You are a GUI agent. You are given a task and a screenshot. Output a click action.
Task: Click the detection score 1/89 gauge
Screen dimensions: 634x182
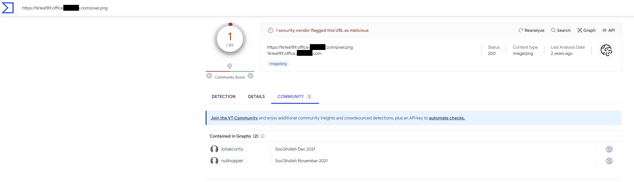coord(230,39)
